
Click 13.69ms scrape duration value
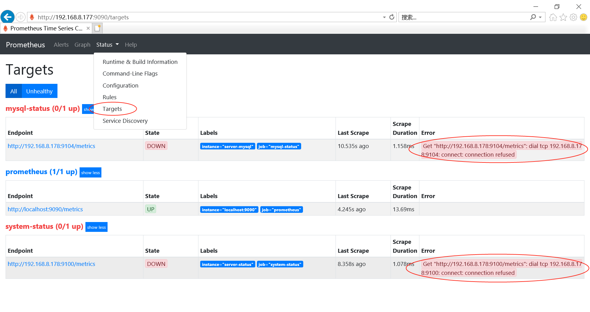click(403, 209)
